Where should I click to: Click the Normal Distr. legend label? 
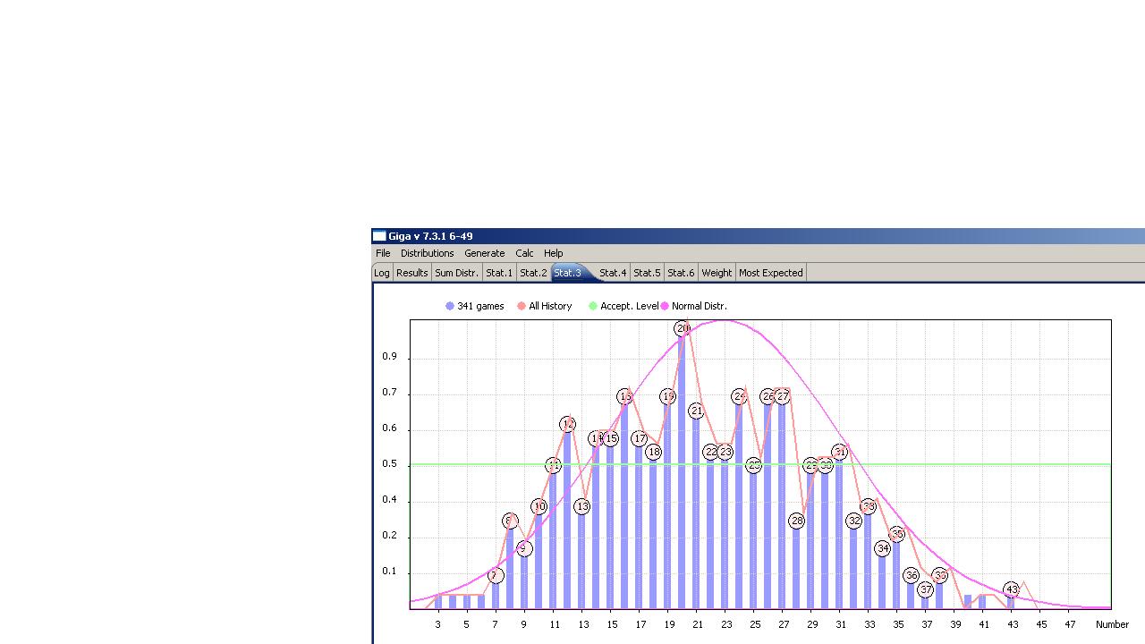tap(699, 306)
